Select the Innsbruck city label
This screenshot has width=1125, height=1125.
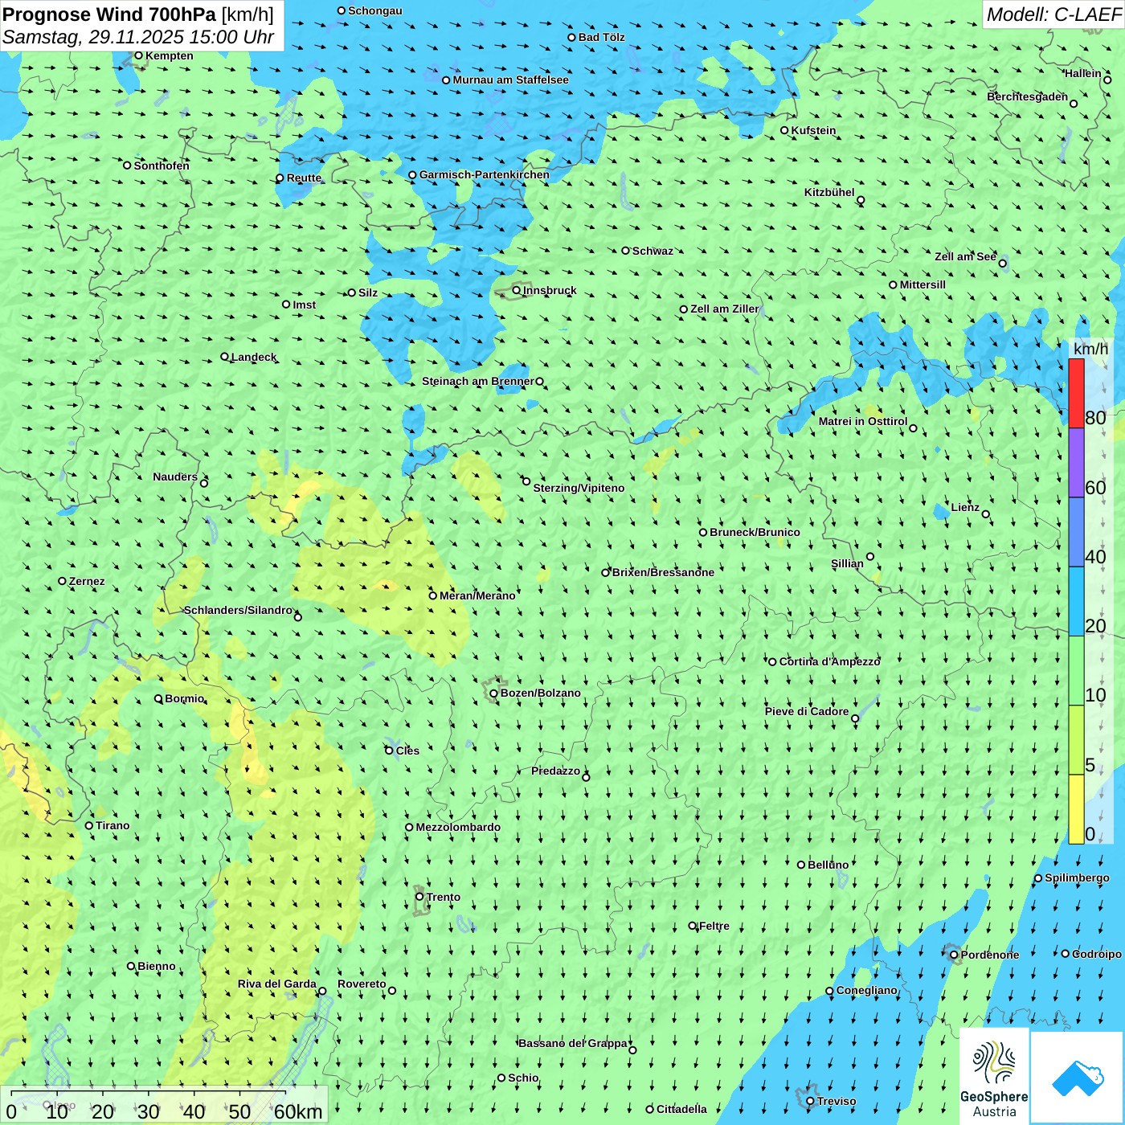[x=550, y=290]
